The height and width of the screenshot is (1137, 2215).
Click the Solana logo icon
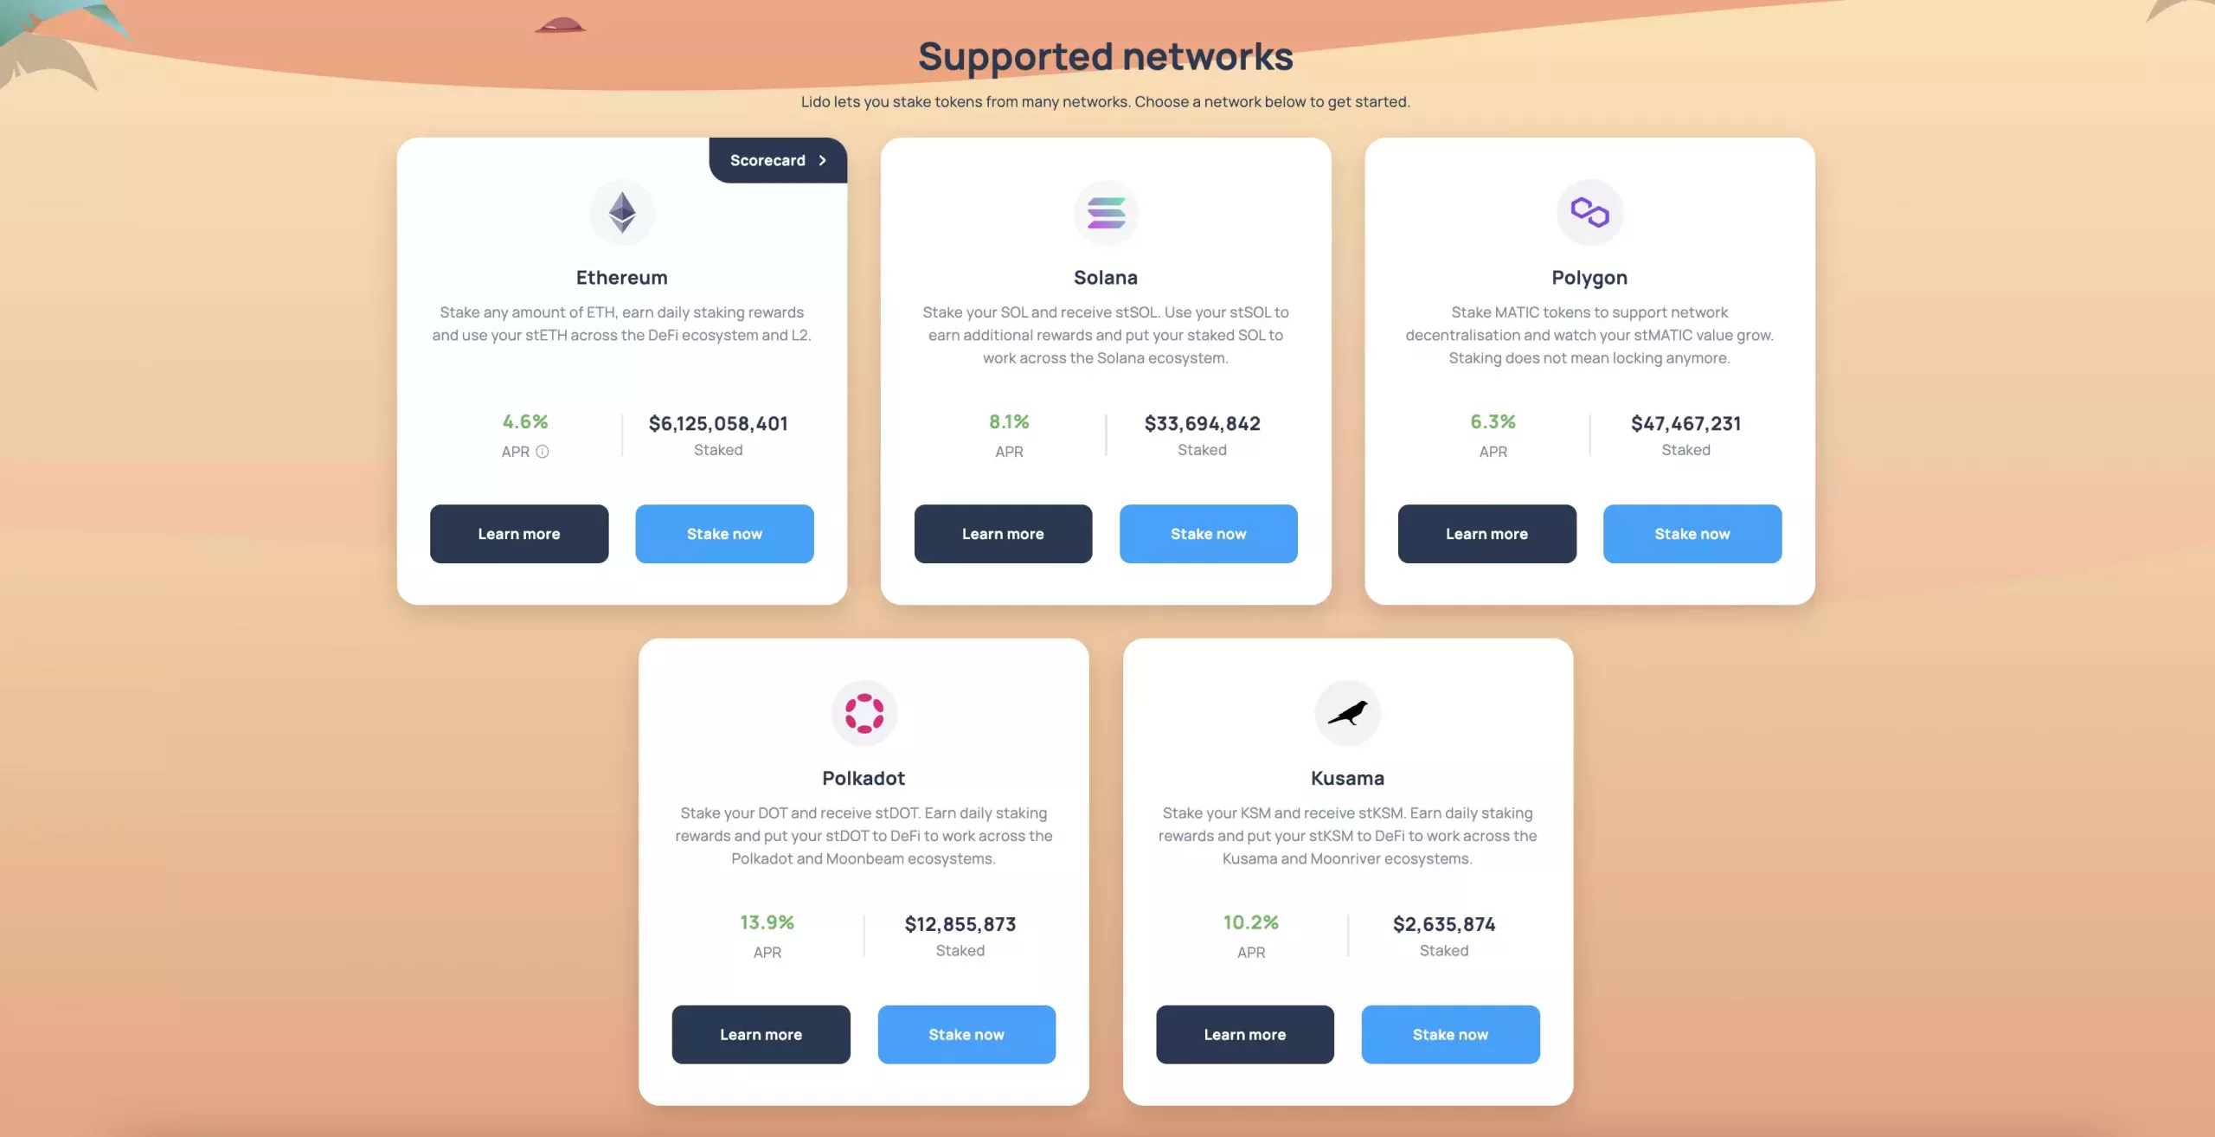point(1106,213)
